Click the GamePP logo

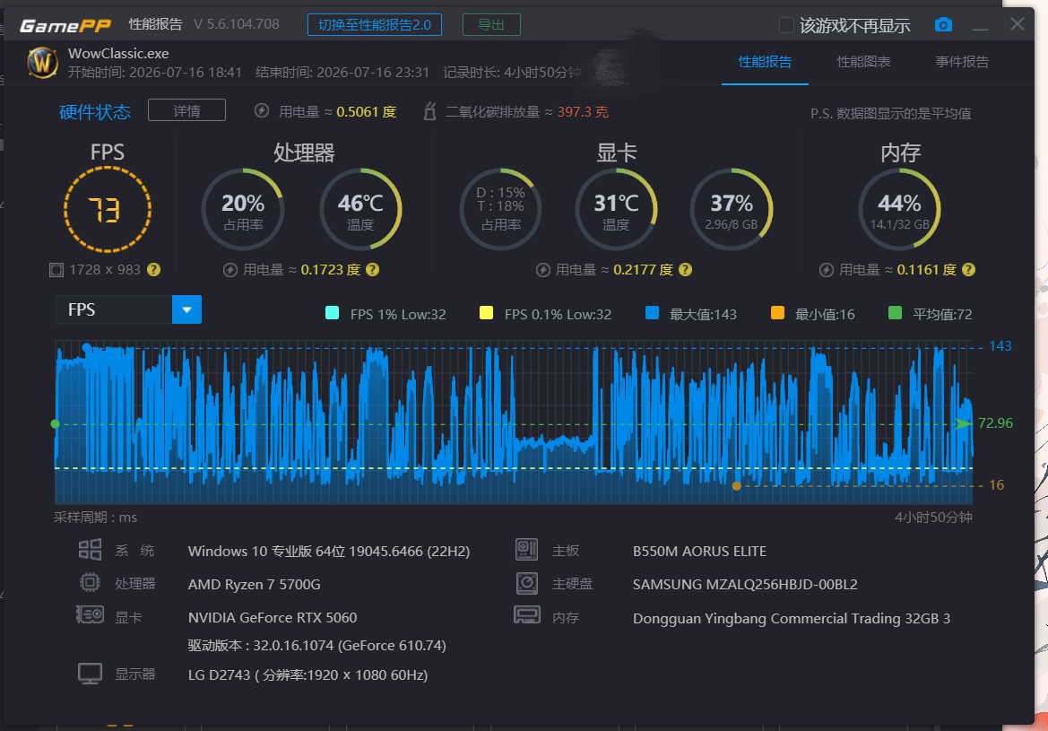65,25
